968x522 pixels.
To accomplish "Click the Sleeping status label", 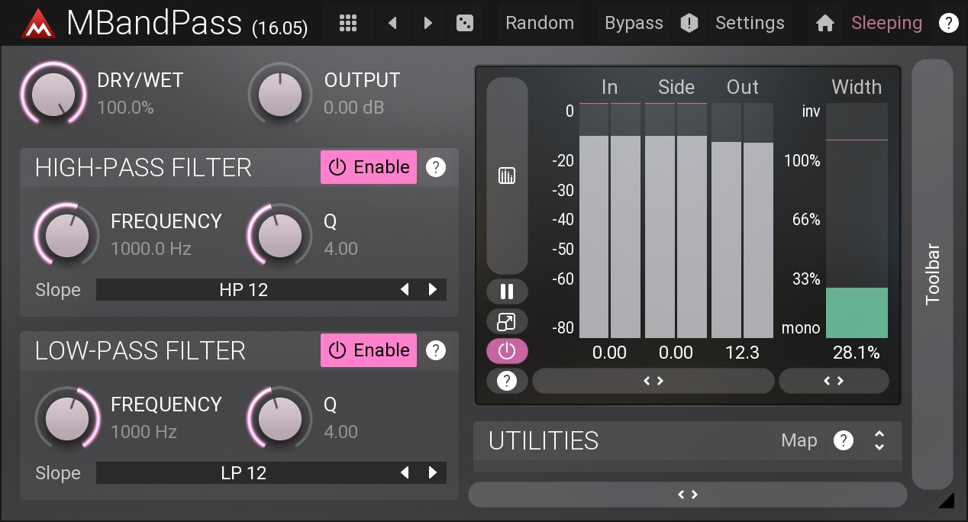I will [x=886, y=23].
